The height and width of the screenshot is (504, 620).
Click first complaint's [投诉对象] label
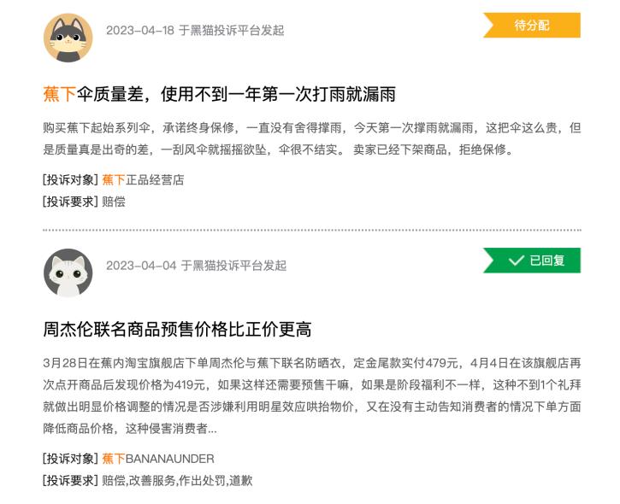(x=70, y=179)
